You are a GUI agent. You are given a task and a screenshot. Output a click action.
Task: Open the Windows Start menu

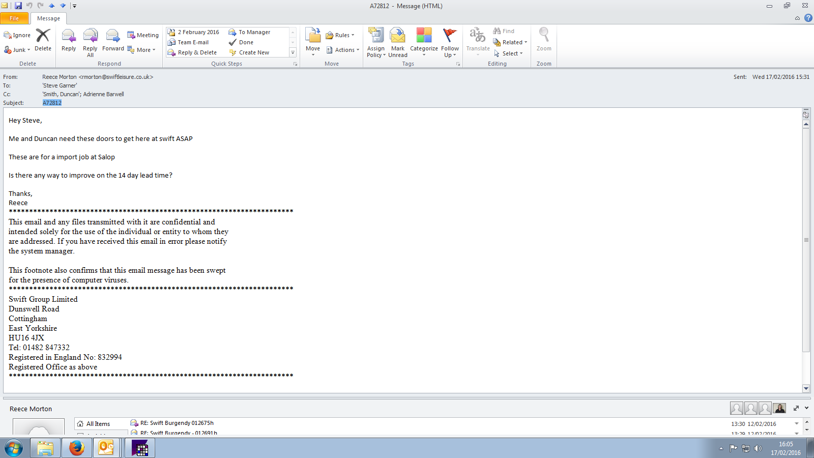(14, 448)
